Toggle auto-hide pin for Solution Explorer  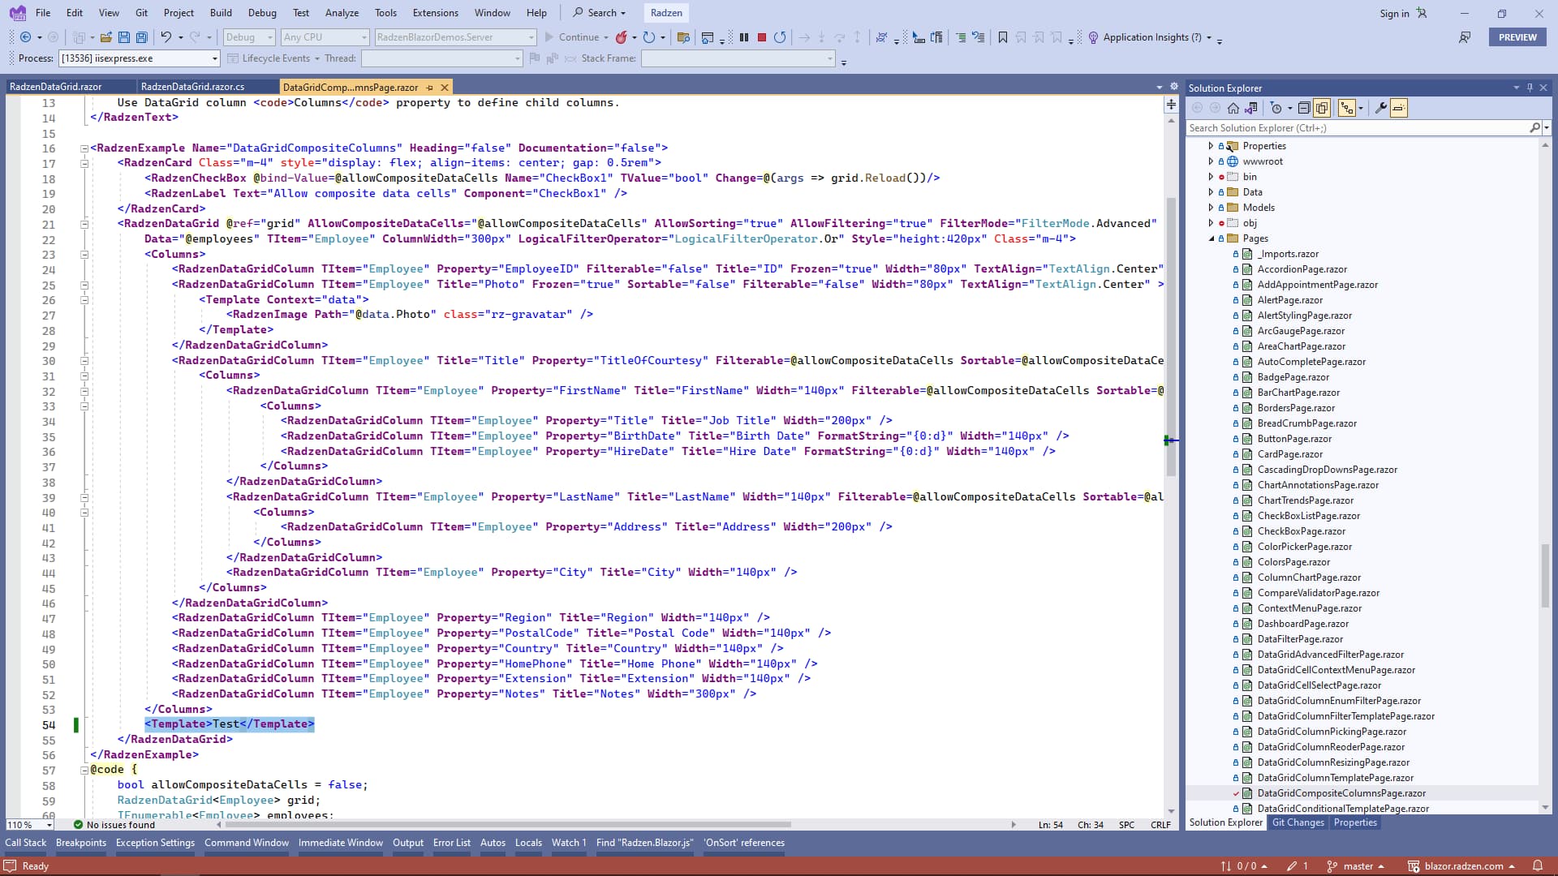(x=1530, y=88)
